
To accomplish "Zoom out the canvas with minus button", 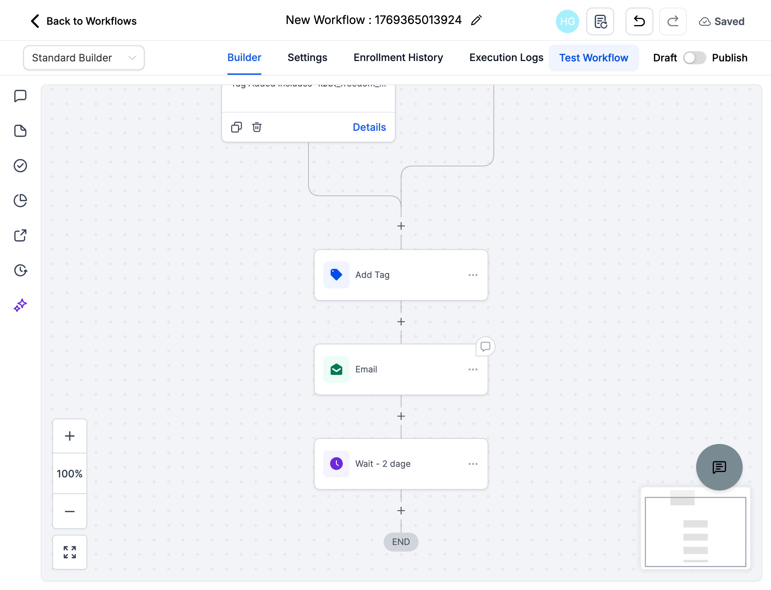I will pyautogui.click(x=70, y=511).
